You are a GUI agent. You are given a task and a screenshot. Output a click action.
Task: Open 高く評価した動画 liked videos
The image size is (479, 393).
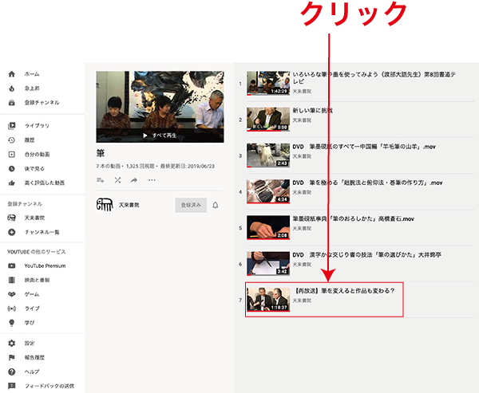click(45, 183)
